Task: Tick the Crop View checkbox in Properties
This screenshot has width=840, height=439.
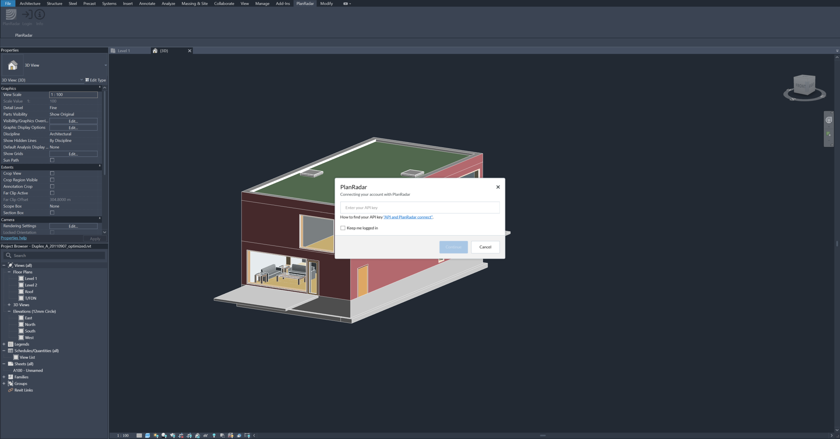Action: (x=52, y=173)
